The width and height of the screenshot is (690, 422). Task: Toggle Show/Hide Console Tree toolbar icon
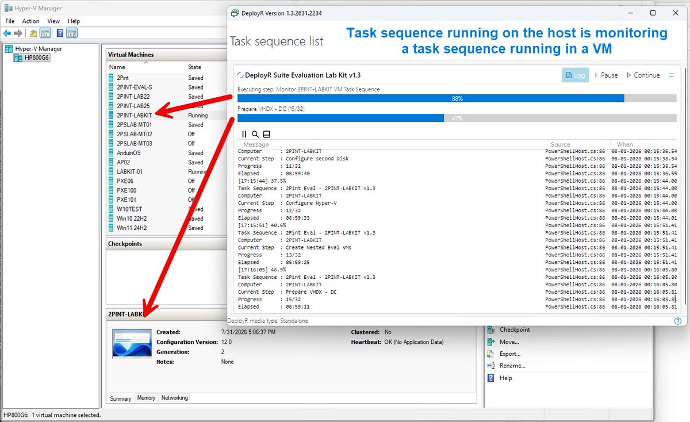pyautogui.click(x=45, y=33)
